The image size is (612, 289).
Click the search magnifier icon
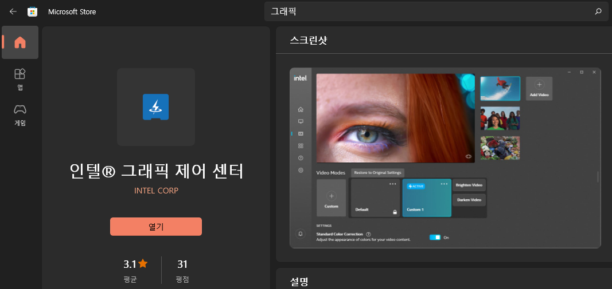click(598, 11)
